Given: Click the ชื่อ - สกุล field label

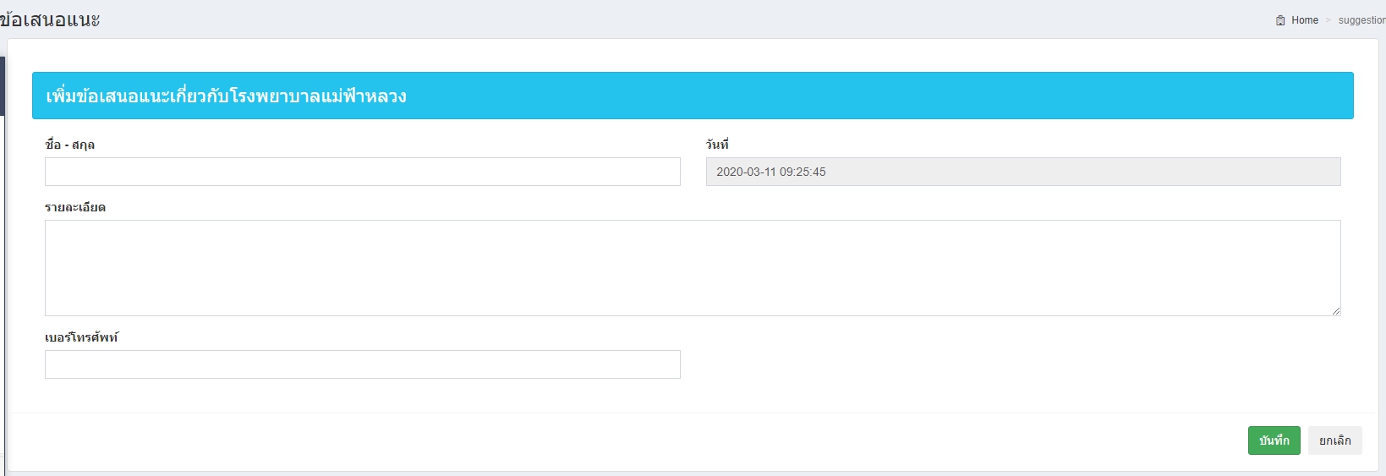Looking at the screenshot, I should point(69,145).
